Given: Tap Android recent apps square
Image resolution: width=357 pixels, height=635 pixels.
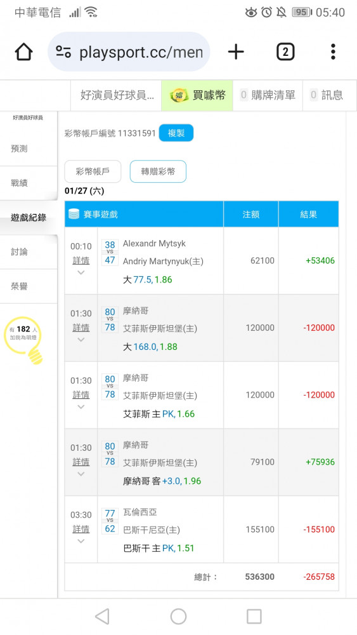Looking at the screenshot, I should pos(254,617).
